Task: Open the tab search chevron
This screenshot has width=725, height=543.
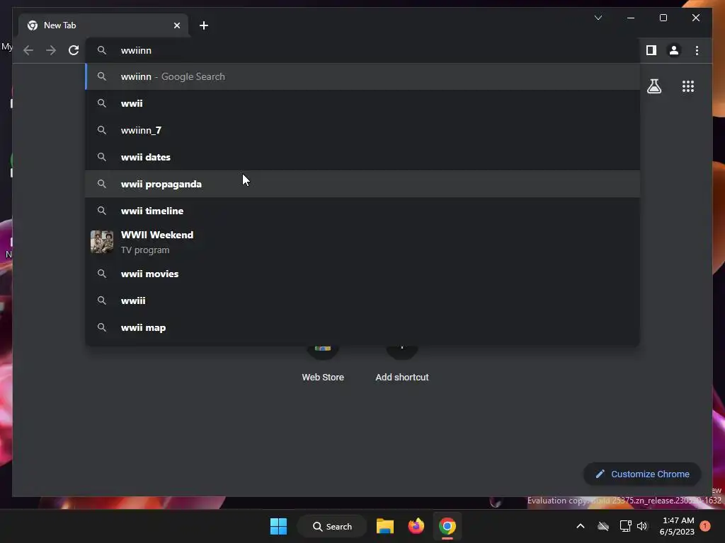Action: pyautogui.click(x=598, y=18)
